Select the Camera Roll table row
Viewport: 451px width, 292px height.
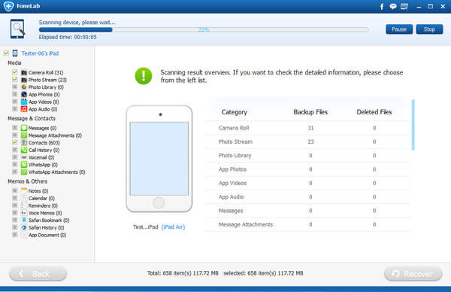[307, 128]
